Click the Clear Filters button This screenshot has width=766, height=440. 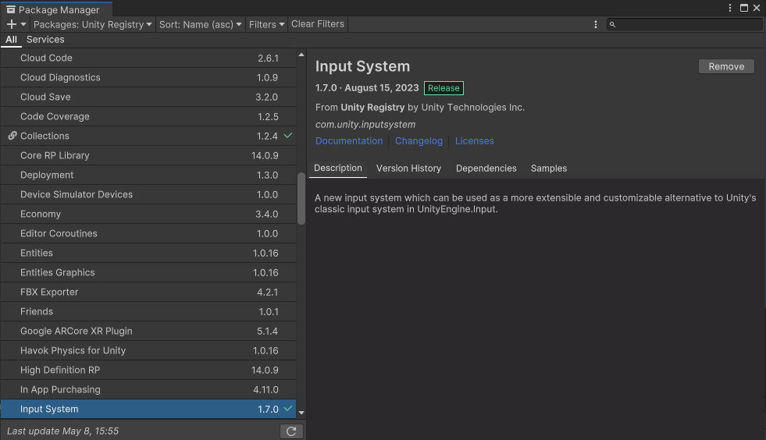tap(318, 24)
